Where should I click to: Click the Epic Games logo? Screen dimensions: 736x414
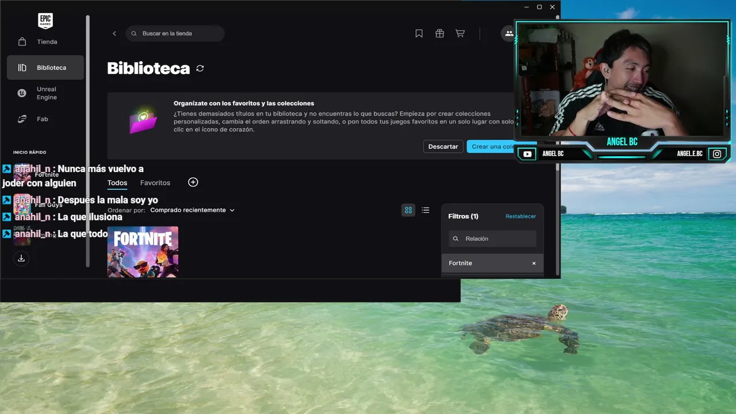pyautogui.click(x=45, y=21)
